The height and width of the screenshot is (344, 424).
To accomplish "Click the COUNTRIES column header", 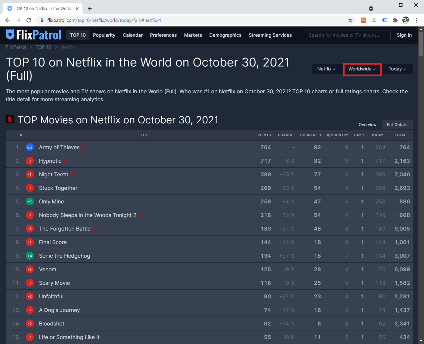I will pos(310,135).
